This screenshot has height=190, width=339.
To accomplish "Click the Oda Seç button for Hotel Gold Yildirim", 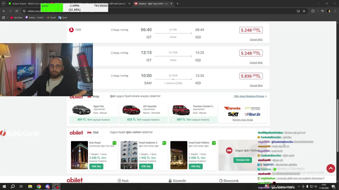I will 196,166.
